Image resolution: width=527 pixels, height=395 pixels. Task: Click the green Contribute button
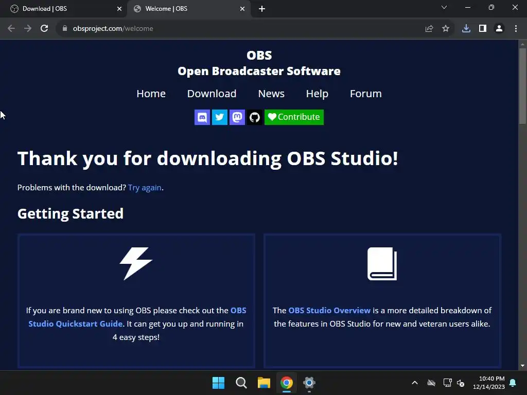pos(294,117)
